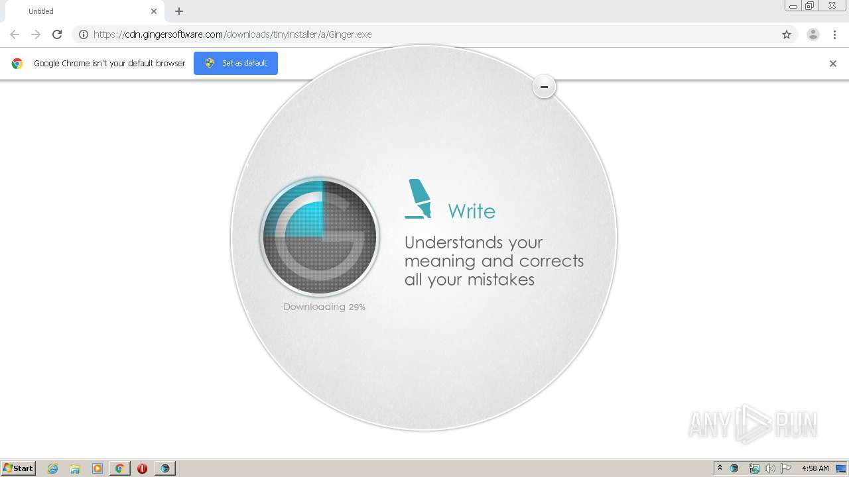Screen dimensions: 849x477
Task: Dismiss the default browser infobar
Action: tap(833, 64)
